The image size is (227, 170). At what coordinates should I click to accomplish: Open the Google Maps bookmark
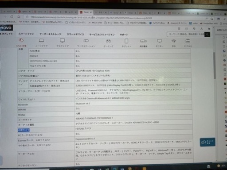[x=209, y=23]
